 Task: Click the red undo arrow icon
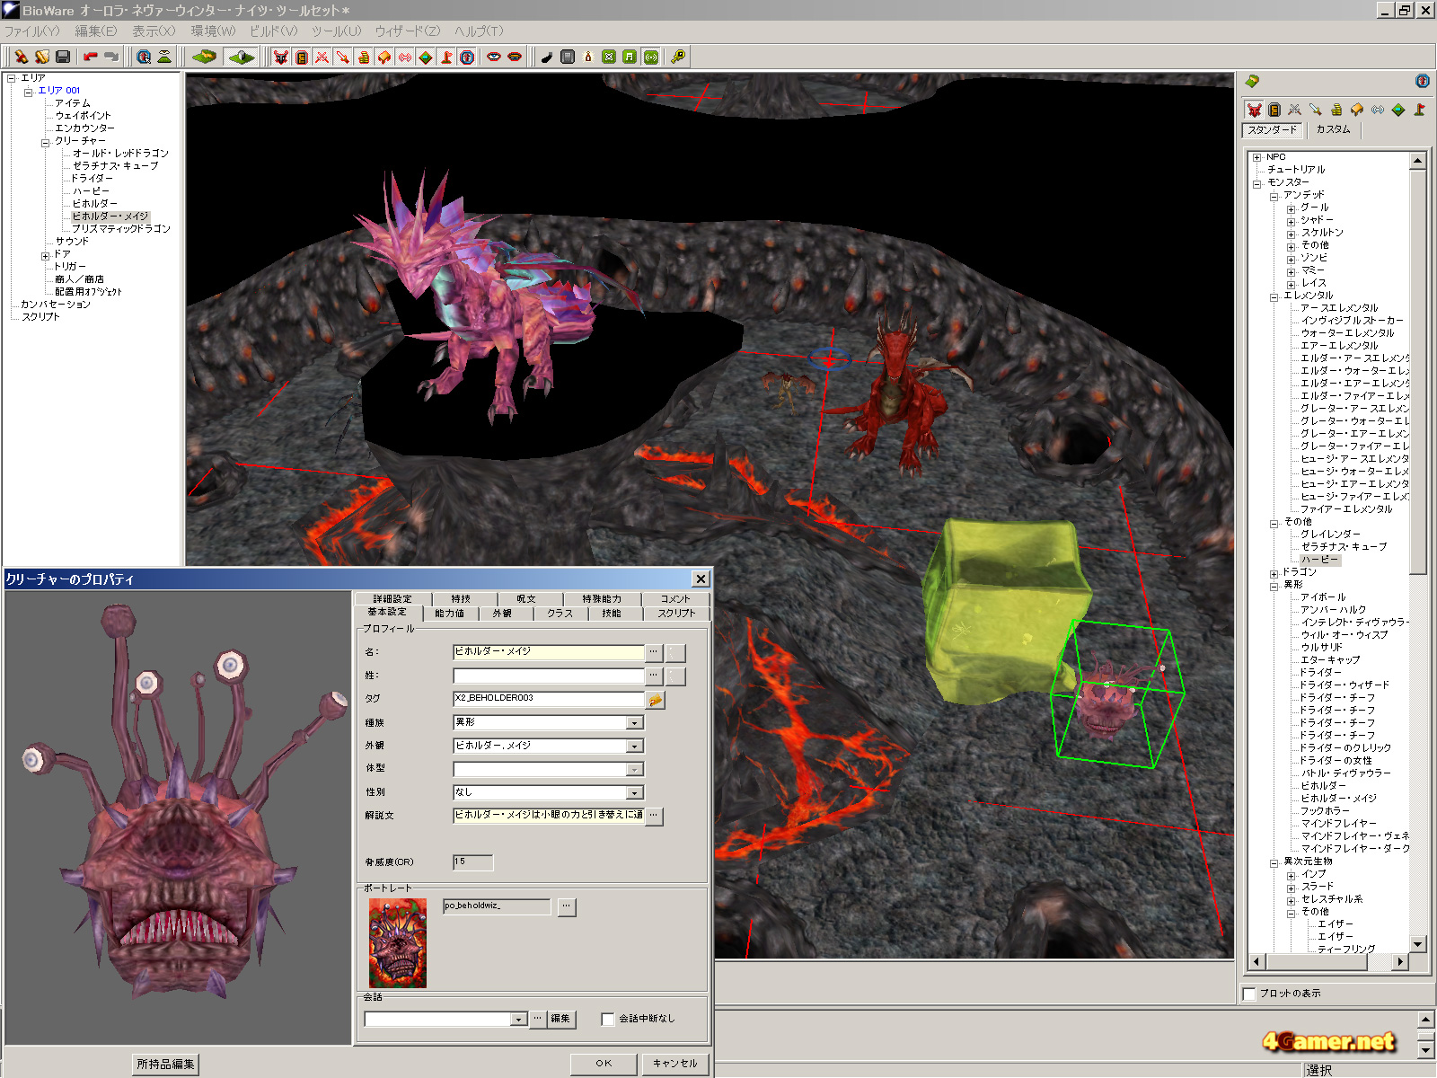coord(90,57)
